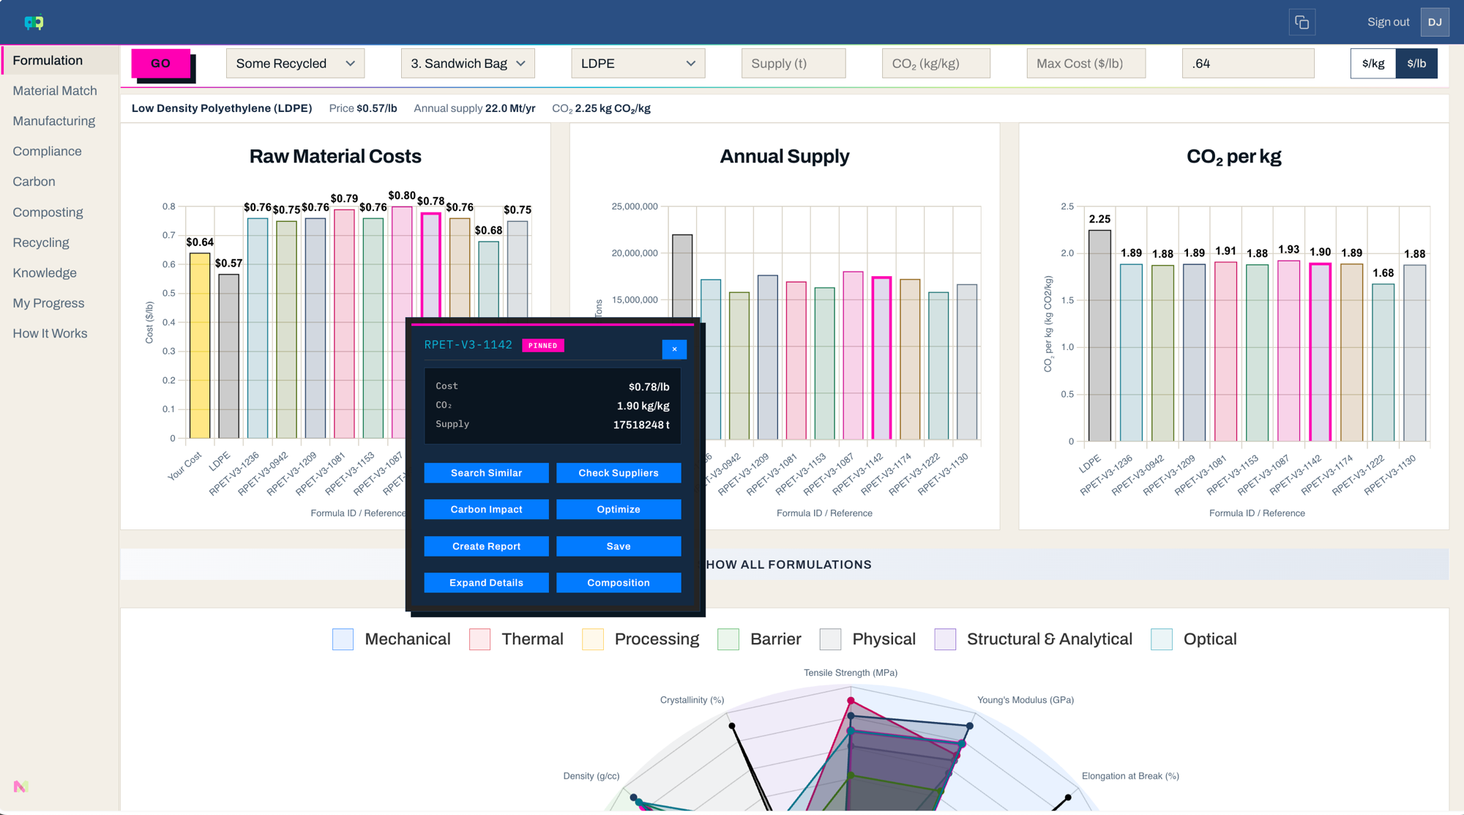This screenshot has height=815, width=1464.
Task: Click the 2.25 LDPE bar in CO₂ chart
Action: (1099, 335)
